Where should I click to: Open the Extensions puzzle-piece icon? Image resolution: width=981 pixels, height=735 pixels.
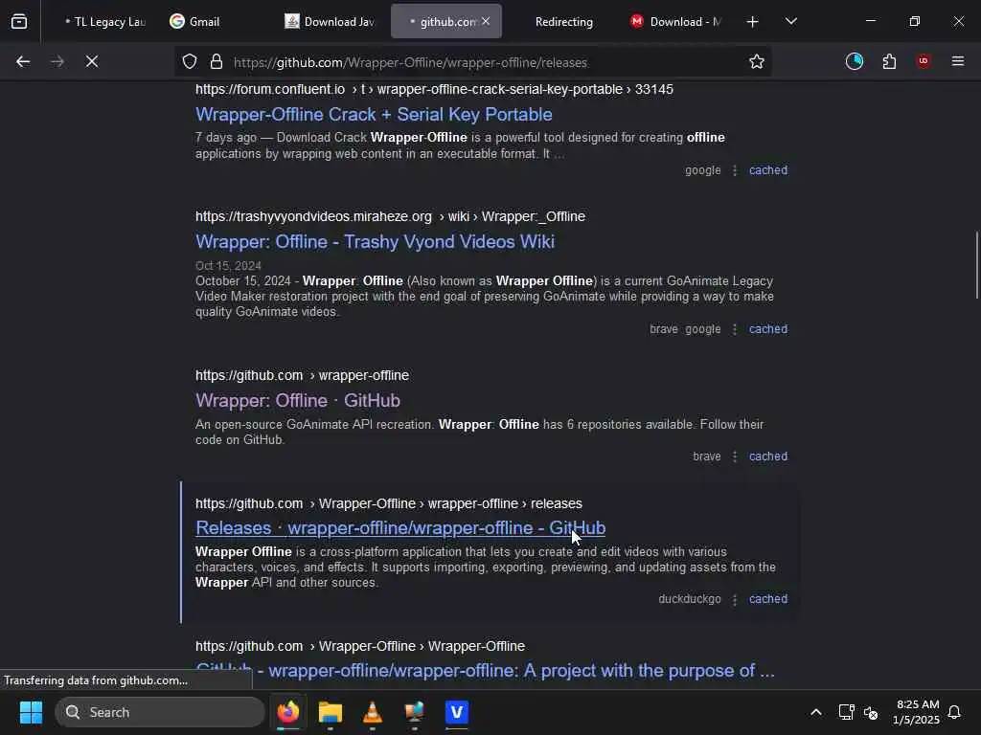click(889, 61)
